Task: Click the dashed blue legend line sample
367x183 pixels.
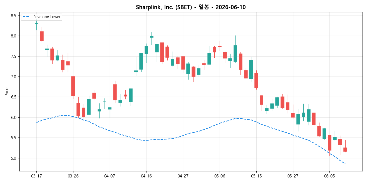Action: [27, 17]
